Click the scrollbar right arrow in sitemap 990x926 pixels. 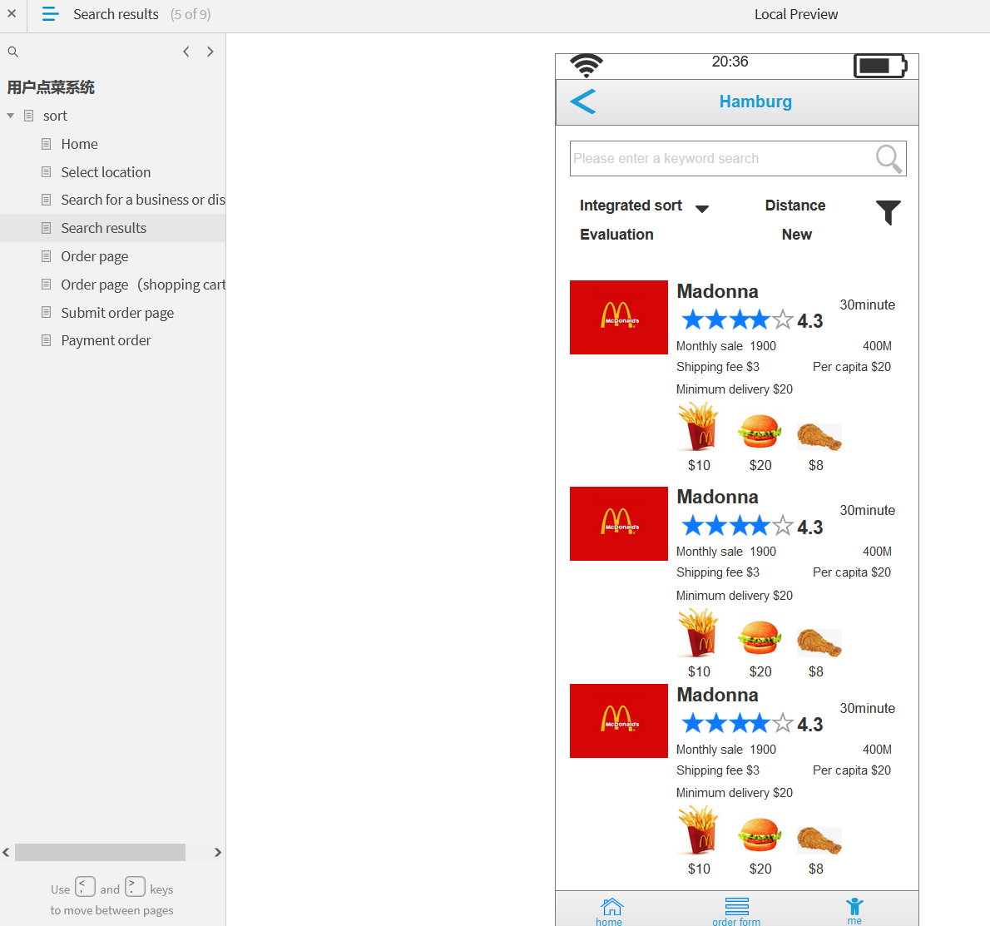pos(218,852)
